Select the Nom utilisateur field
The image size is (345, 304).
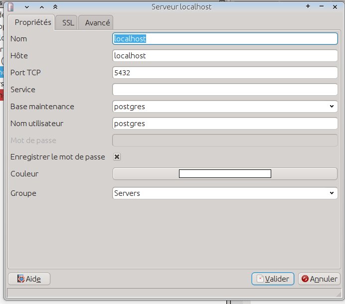point(225,123)
